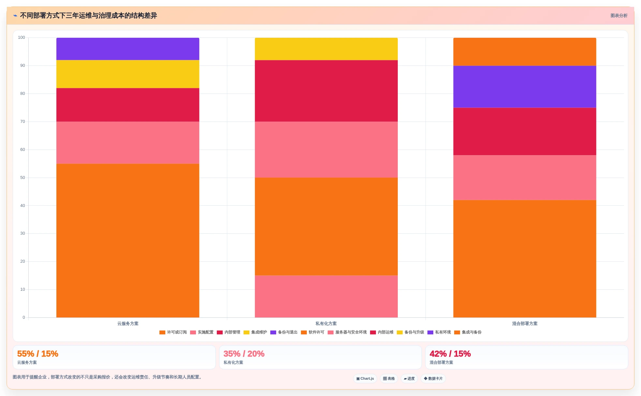
Task: Click the red segment of 混合部署方案 bar
Action: click(525, 131)
